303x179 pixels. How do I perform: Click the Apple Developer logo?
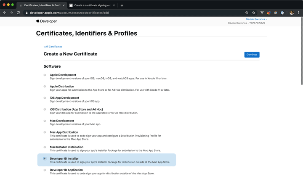[x=46, y=21]
